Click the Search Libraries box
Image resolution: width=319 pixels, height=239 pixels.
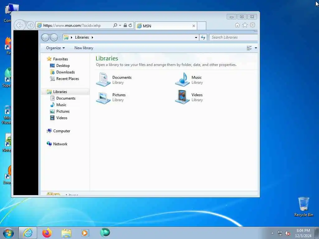(233, 37)
